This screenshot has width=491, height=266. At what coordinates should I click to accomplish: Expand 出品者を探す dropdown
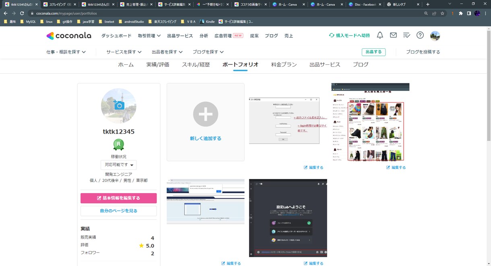click(x=167, y=52)
